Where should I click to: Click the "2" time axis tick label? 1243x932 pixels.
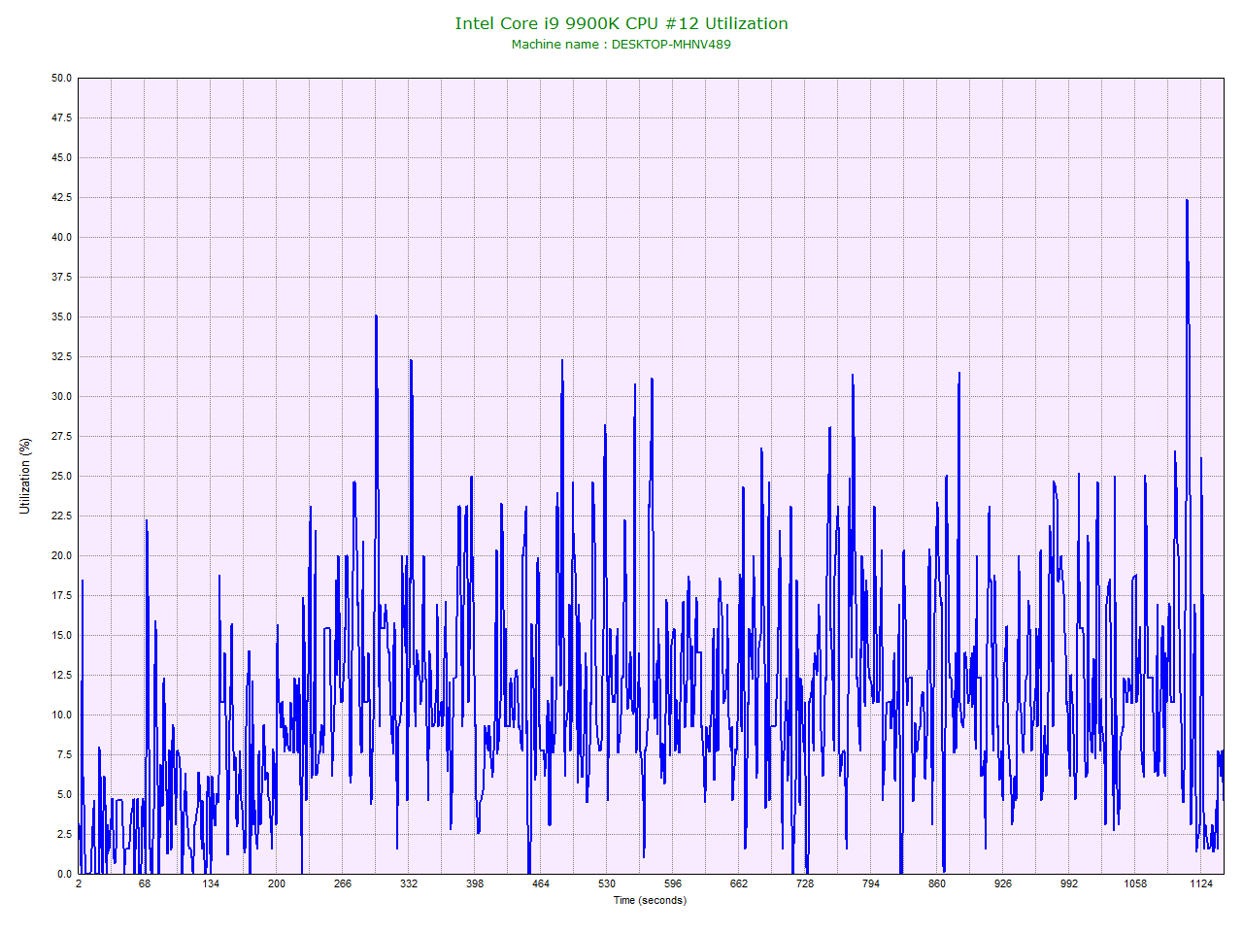click(79, 883)
